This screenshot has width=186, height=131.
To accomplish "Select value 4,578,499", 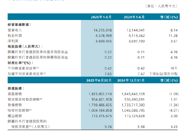I will tap(103, 36).
